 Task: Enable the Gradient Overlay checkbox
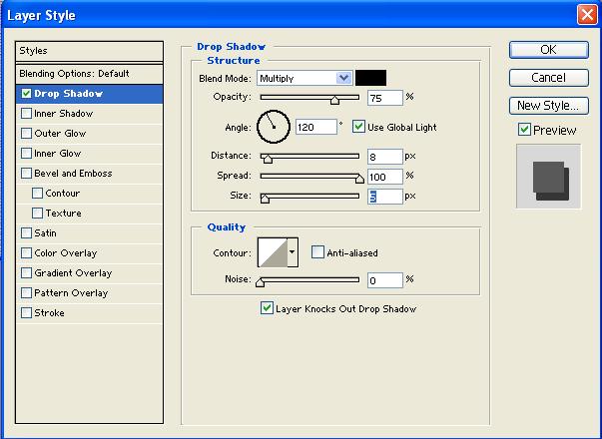point(26,273)
